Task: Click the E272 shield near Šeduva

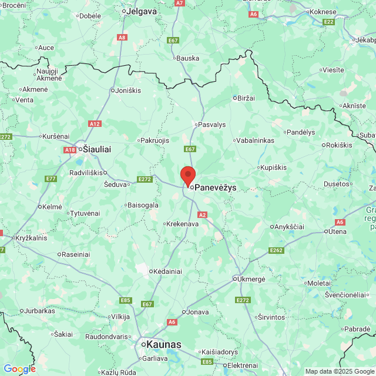Action: click(x=145, y=179)
